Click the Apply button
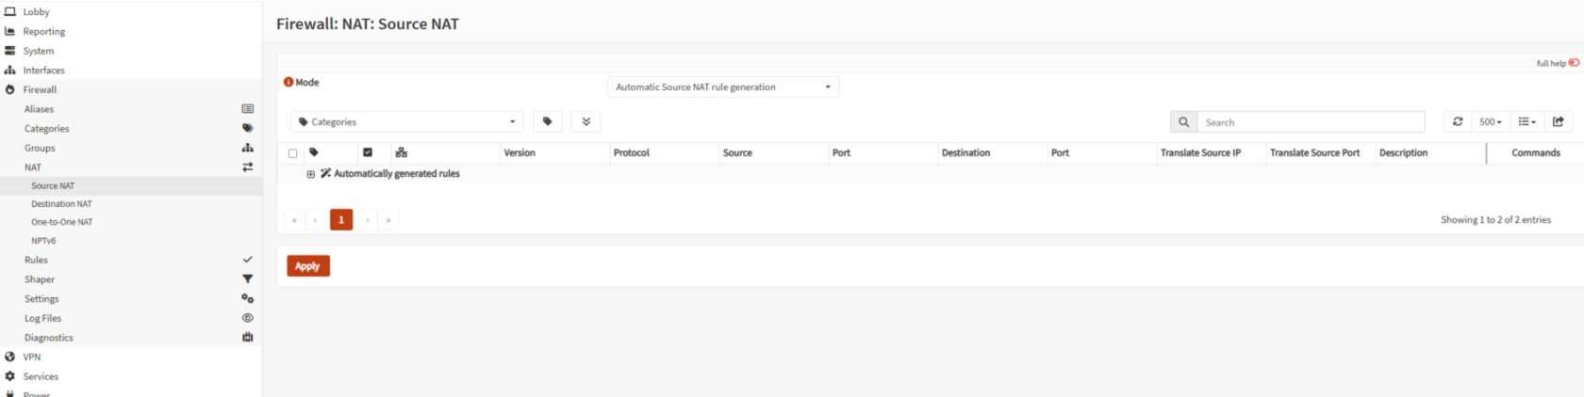 pos(308,266)
